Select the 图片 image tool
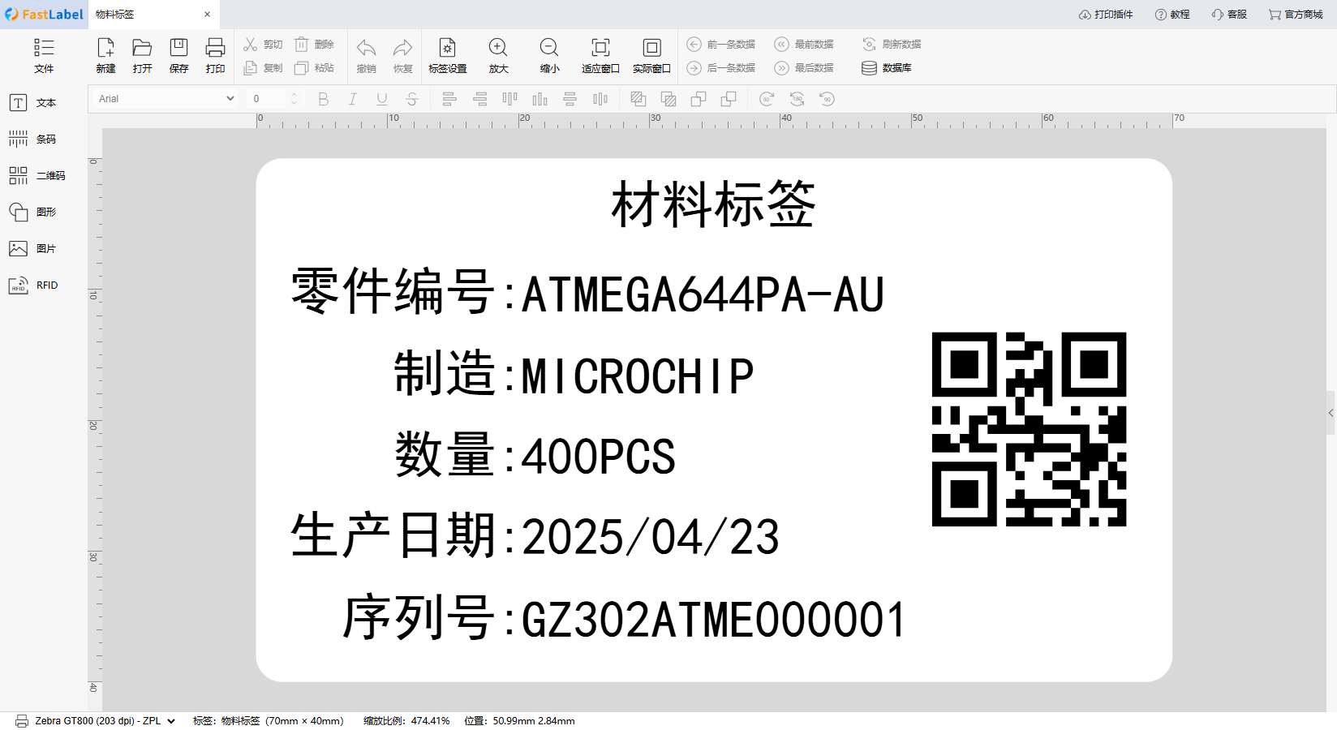The image size is (1337, 730). point(32,249)
